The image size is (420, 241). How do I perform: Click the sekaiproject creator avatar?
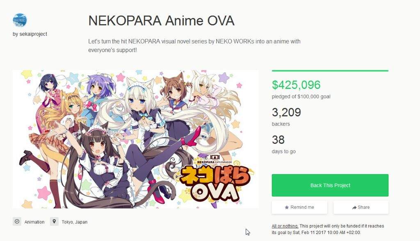pyautogui.click(x=20, y=20)
